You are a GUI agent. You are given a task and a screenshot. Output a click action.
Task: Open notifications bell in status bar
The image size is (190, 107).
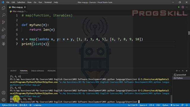(187, 105)
